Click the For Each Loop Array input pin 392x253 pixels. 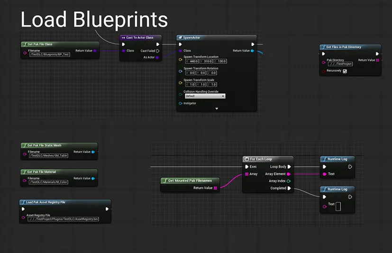(x=247, y=174)
